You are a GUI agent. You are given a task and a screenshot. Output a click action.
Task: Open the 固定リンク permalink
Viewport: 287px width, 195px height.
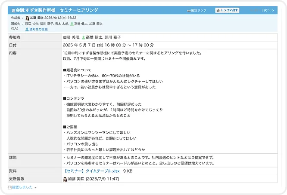199,10
